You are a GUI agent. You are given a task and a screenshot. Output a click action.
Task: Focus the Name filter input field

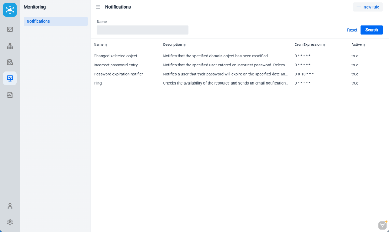142,30
